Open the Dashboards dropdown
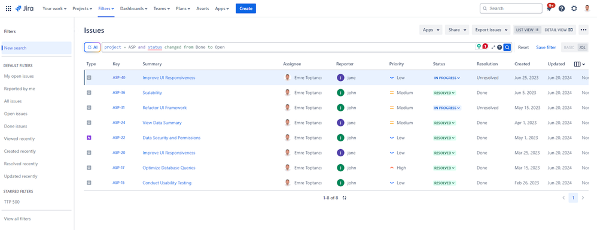The height and width of the screenshot is (230, 597). pyautogui.click(x=133, y=8)
